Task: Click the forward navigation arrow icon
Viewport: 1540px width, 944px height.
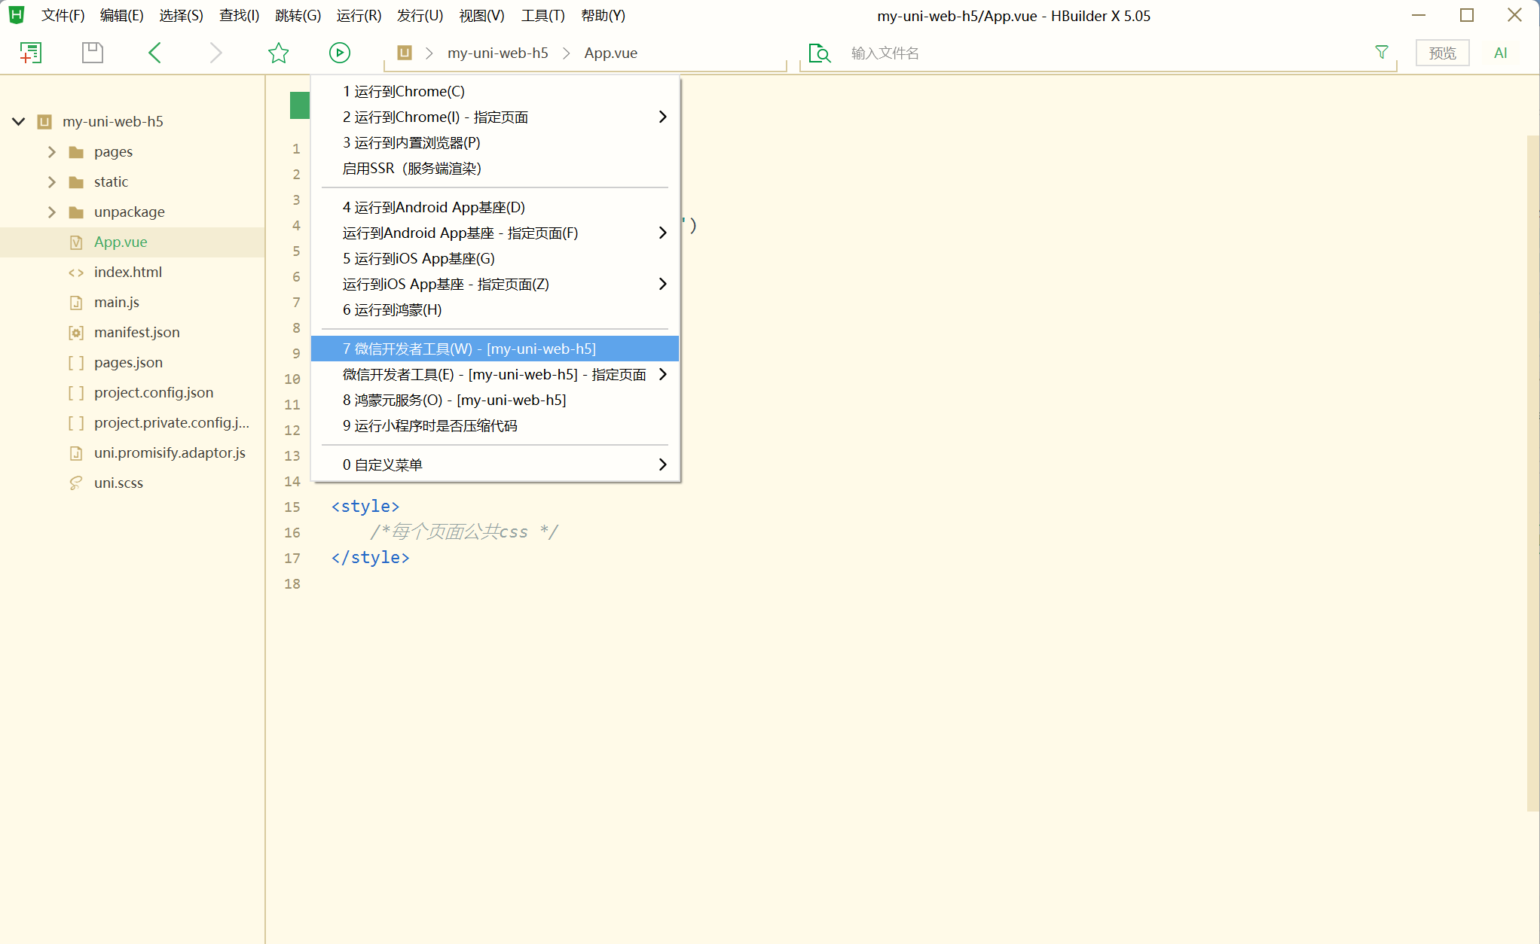Action: pos(216,53)
